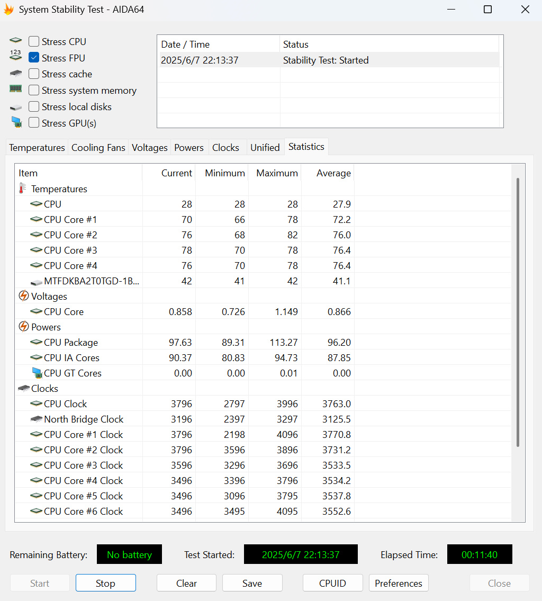This screenshot has width=542, height=601.
Task: Click the AIDA64 flame icon in title bar
Action: click(8, 9)
